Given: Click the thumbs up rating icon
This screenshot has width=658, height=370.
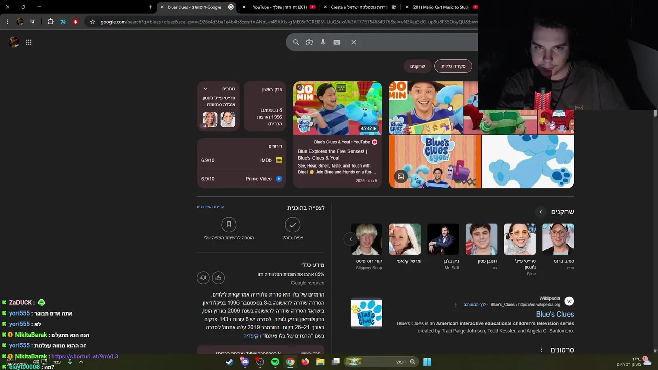Looking at the screenshot, I should pos(218,278).
